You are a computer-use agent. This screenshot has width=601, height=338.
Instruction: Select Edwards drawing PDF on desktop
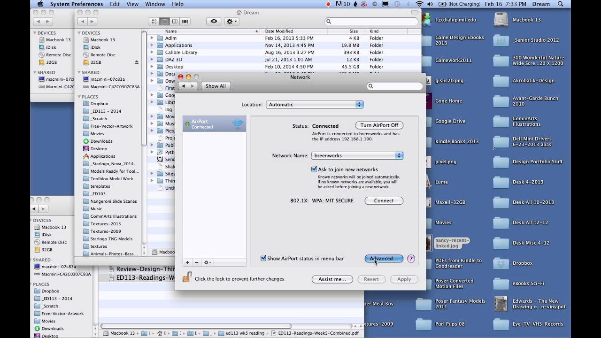501,304
